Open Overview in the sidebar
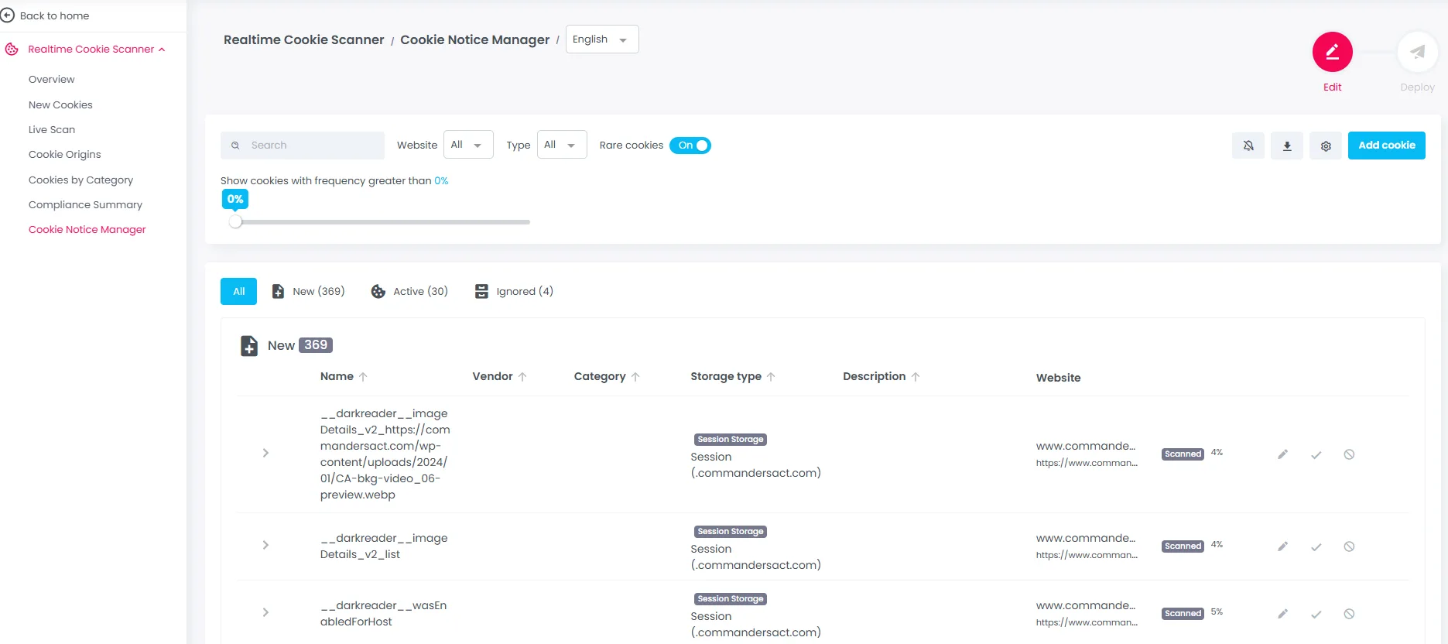1448x644 pixels. click(52, 80)
